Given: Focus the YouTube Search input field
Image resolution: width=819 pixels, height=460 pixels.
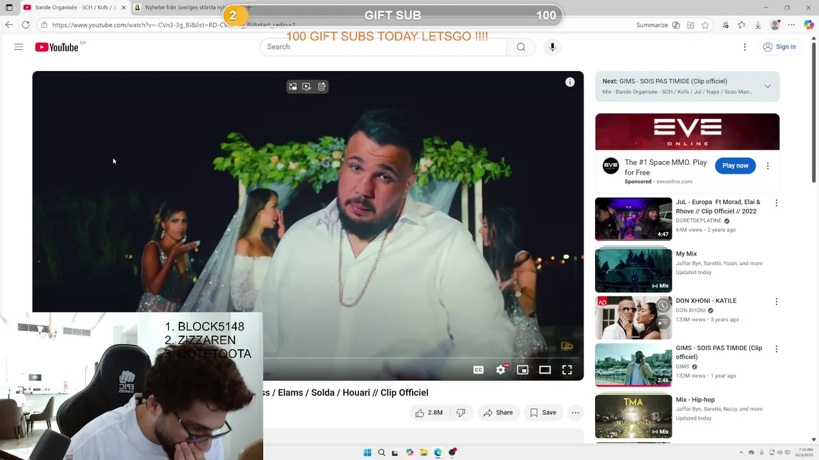Looking at the screenshot, I should pos(383,47).
